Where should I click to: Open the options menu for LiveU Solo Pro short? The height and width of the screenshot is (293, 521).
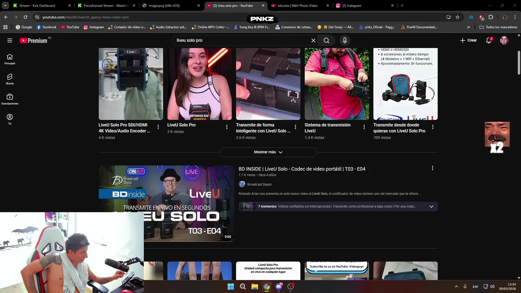tap(227, 127)
